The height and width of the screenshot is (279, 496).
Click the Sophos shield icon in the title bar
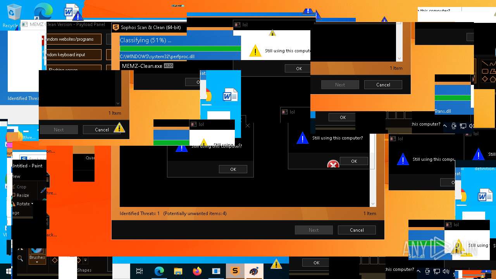coord(115,27)
